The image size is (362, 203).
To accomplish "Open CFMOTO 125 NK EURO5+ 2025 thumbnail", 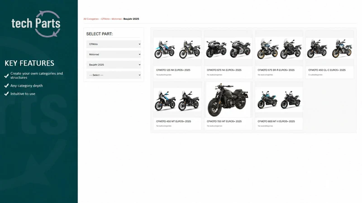I will [x=177, y=49].
